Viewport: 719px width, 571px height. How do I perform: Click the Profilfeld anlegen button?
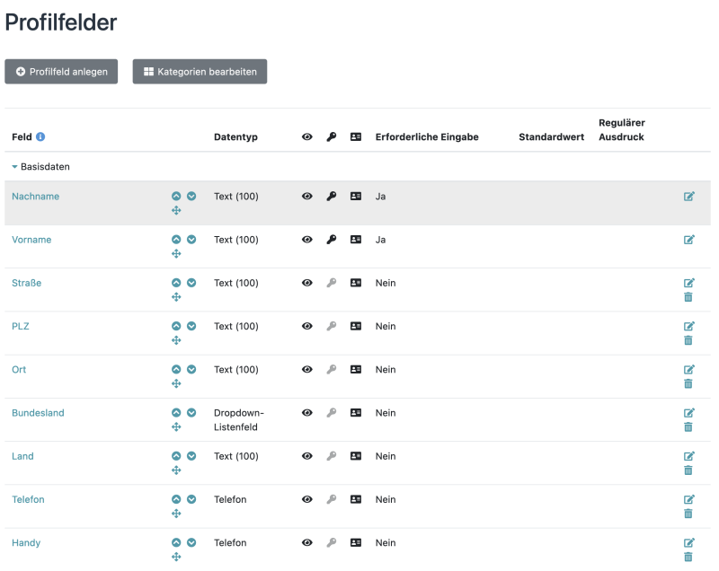click(61, 71)
